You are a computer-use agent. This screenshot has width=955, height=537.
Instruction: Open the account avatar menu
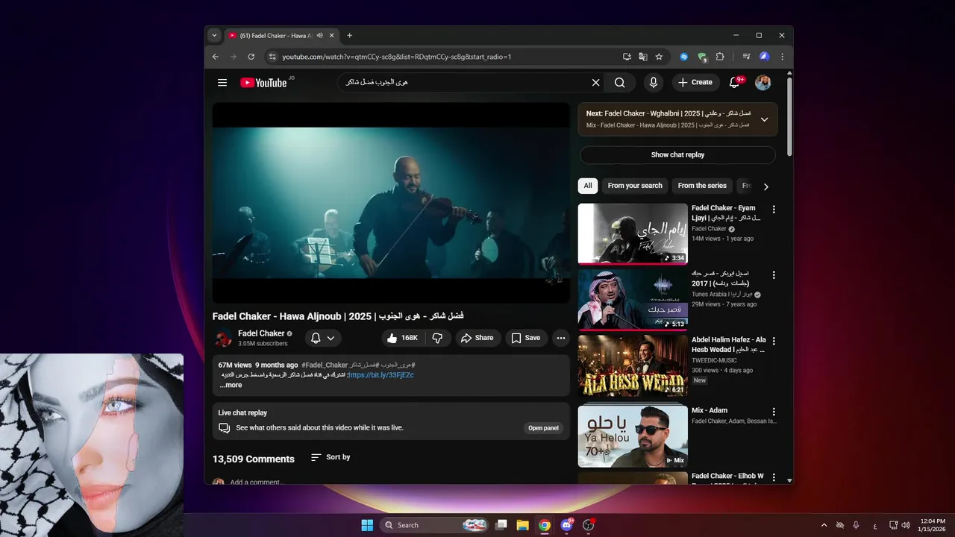coord(763,83)
